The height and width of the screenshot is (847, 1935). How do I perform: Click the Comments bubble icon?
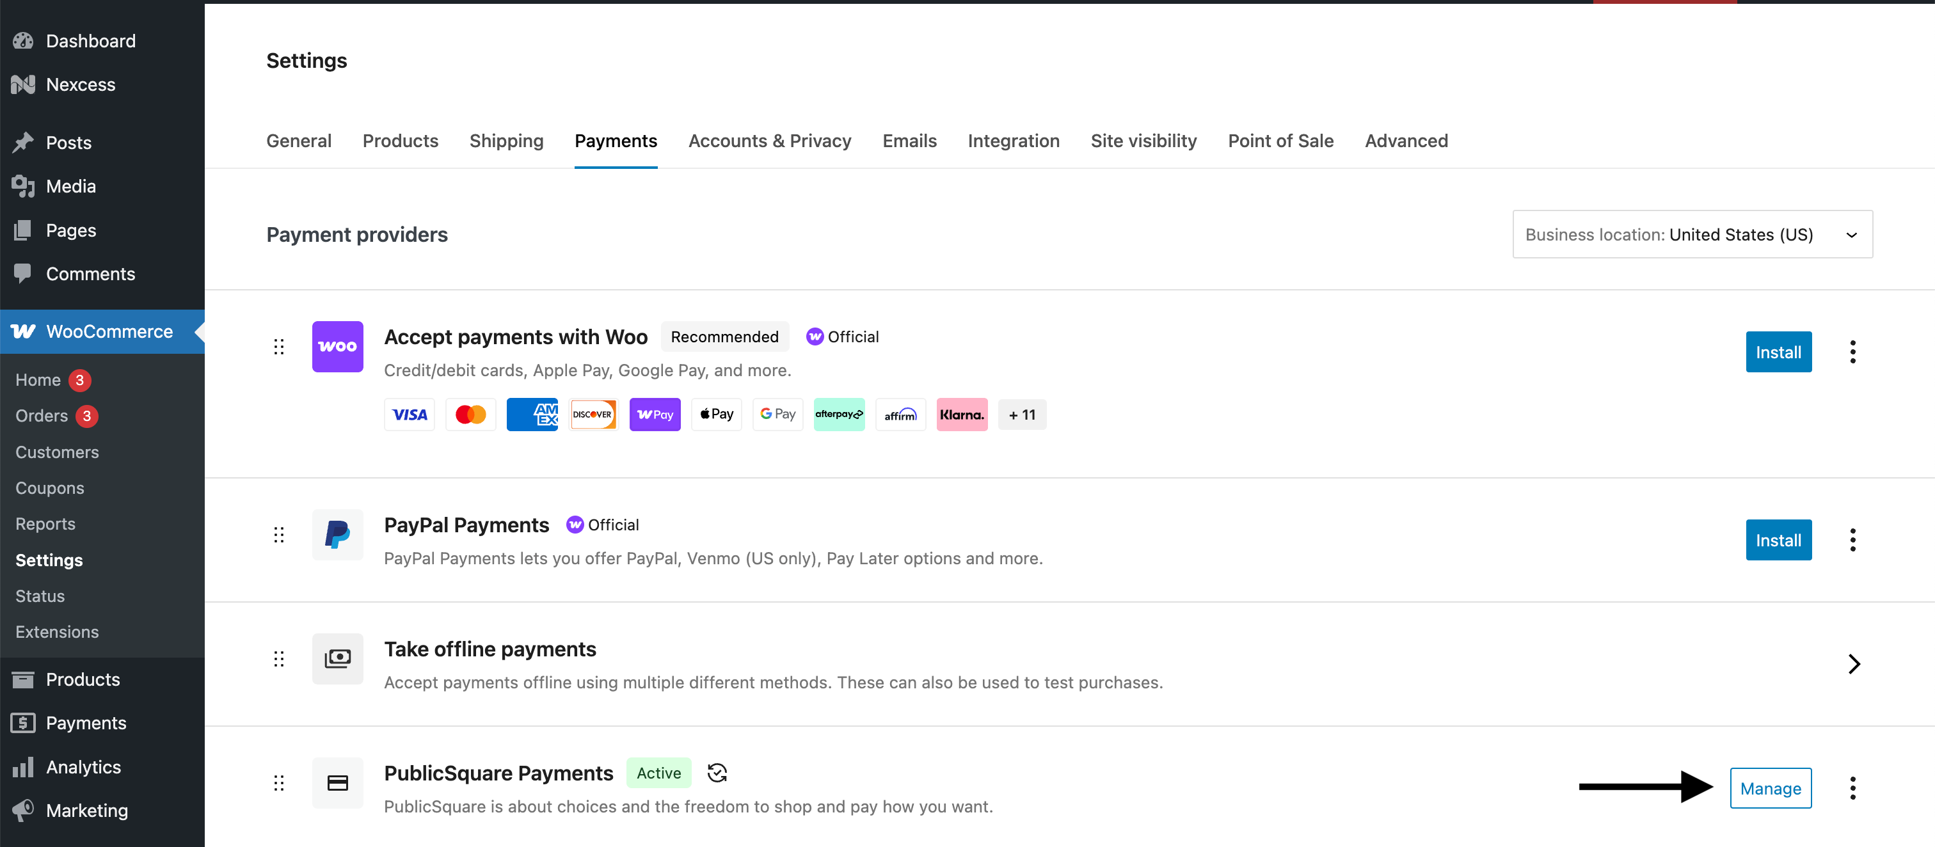point(23,273)
